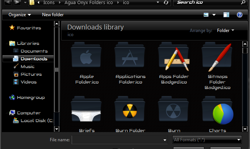250x149 pixels.
Task: Open the Arrange by Folder dropdown
Action: coord(226,30)
